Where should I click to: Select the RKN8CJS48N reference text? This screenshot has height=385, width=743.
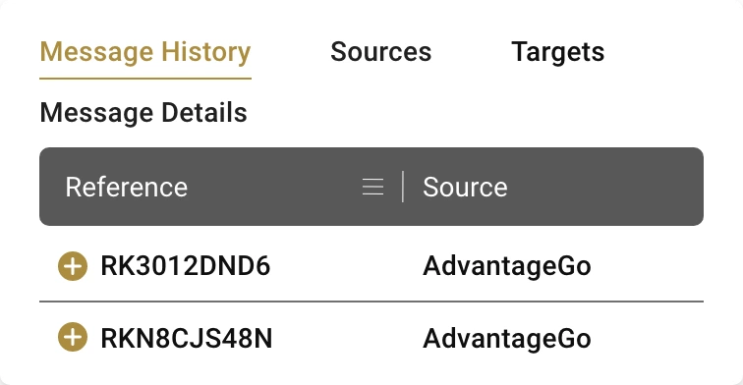tap(186, 338)
